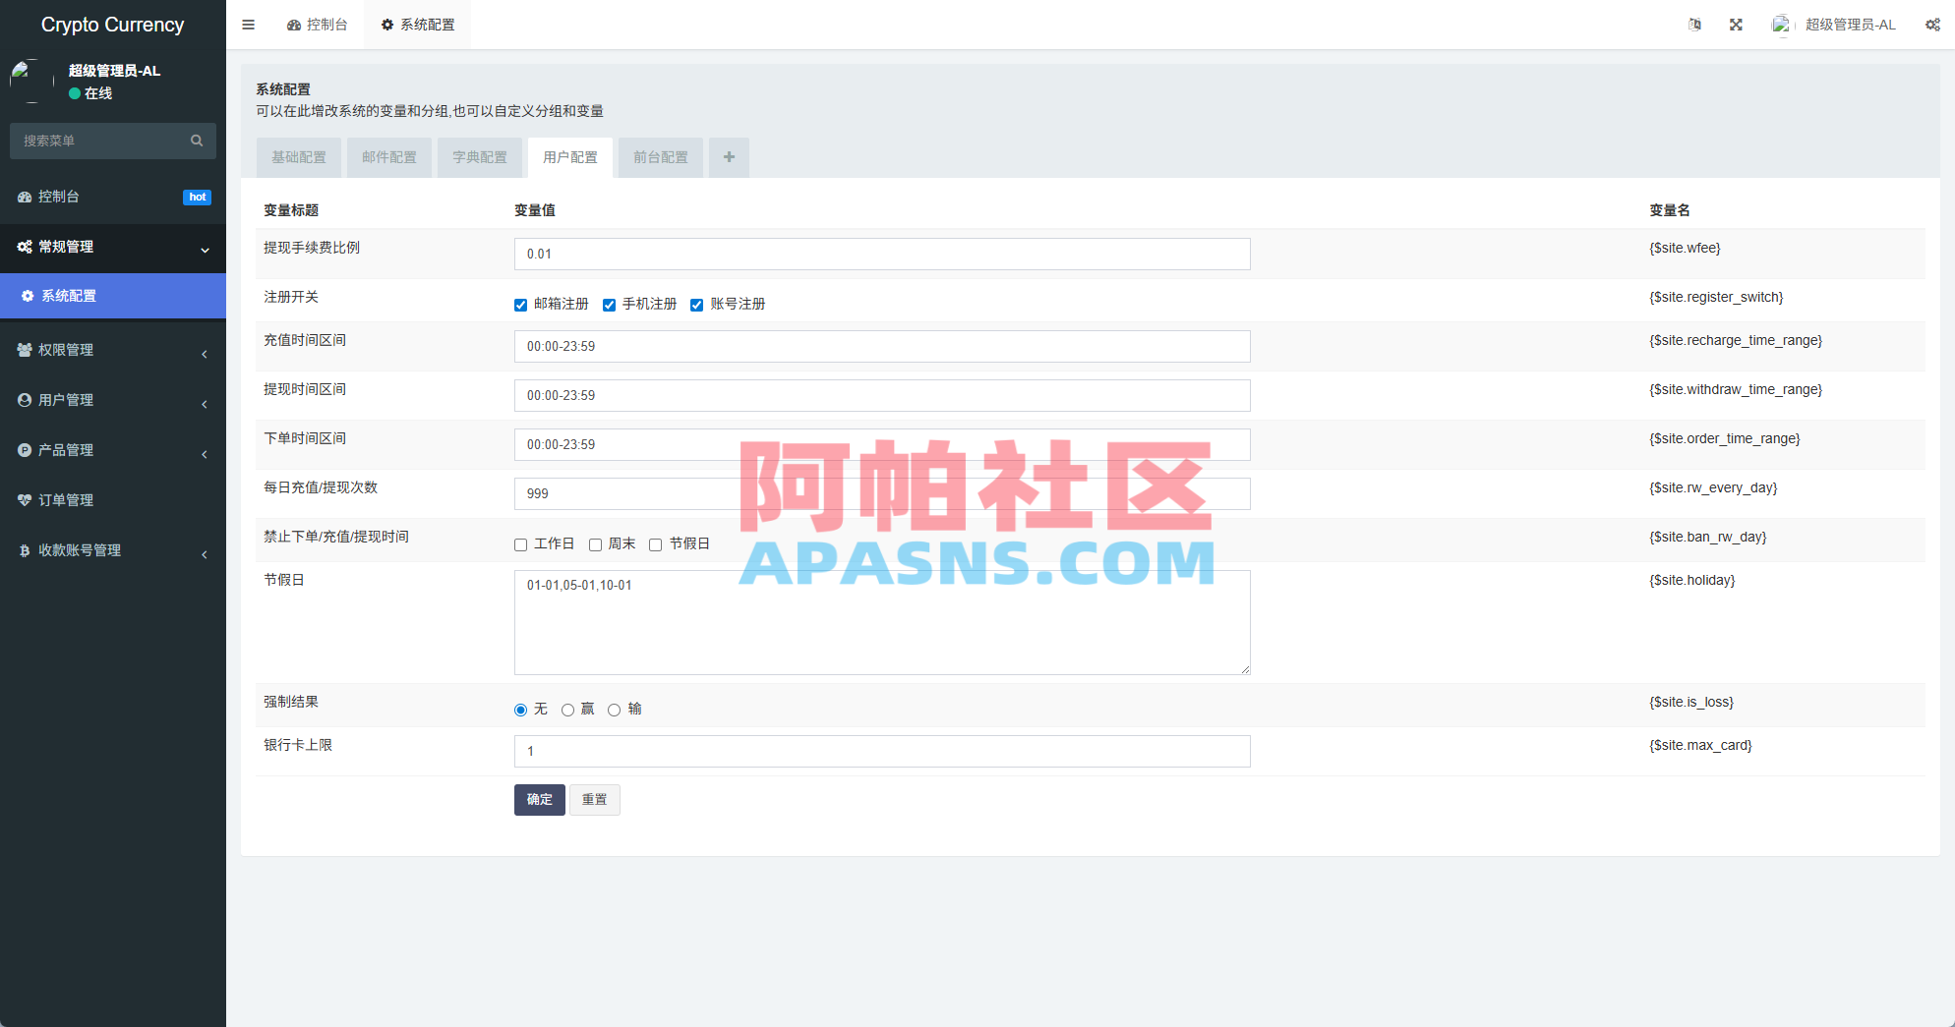Expand the 产品管理 menu arrow
This screenshot has height=1027, width=1955.
[x=205, y=454]
